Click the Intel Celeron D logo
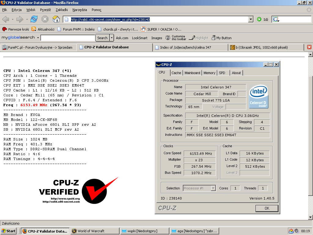This screenshot has height=235, width=313. pos(259,96)
